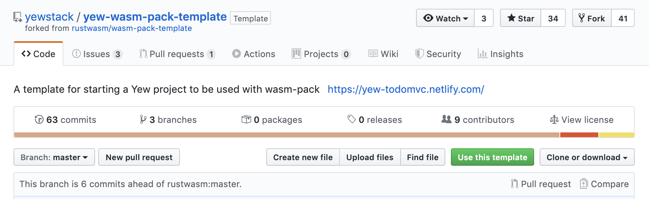Click the Issues exclamation circle icon
The image size is (649, 199).
pos(76,54)
